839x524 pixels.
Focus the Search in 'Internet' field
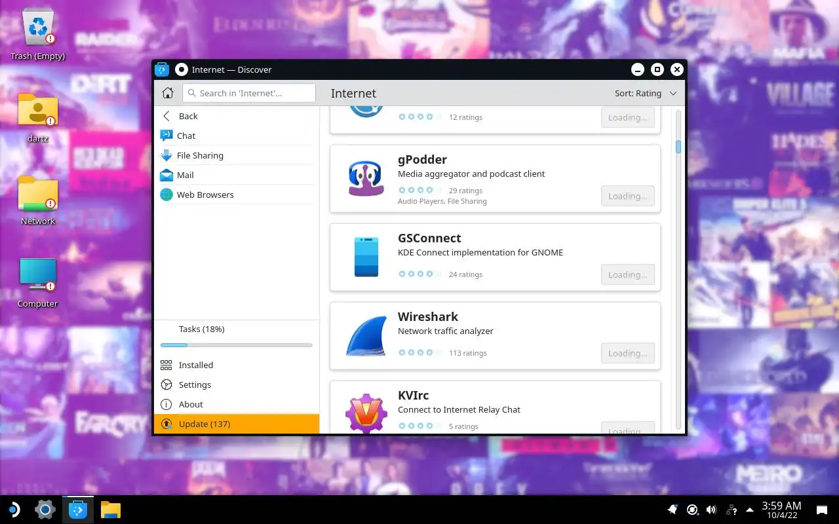pos(249,93)
